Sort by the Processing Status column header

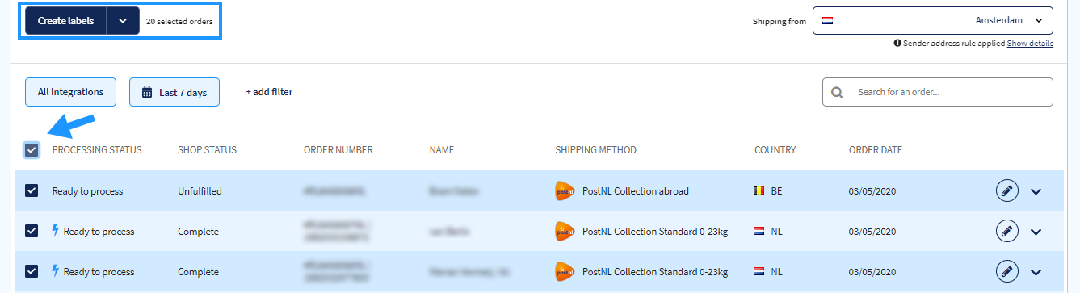[x=97, y=150]
